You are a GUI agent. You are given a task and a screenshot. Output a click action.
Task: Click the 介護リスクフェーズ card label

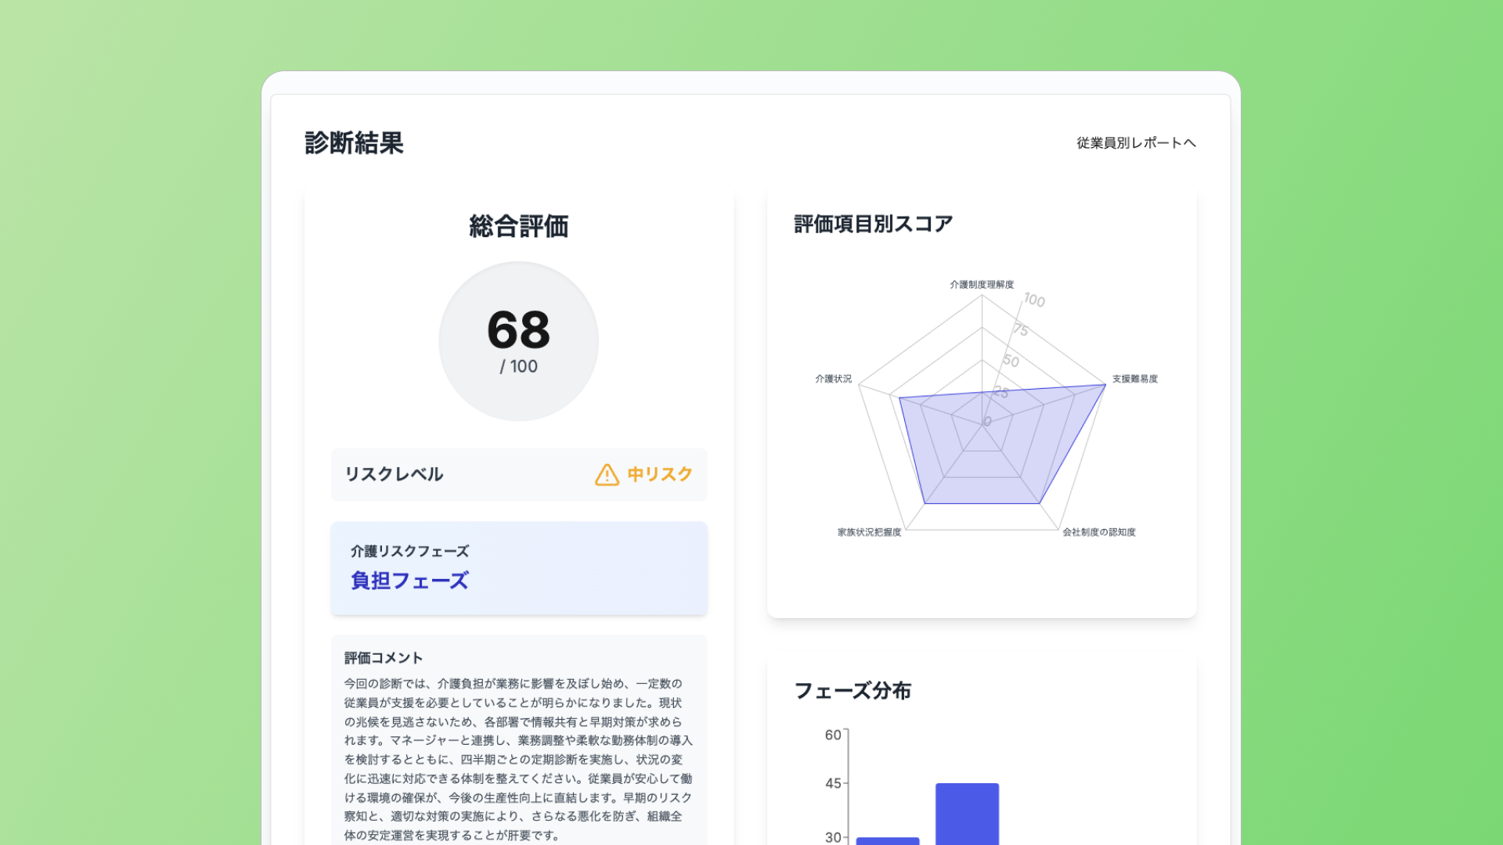(409, 551)
